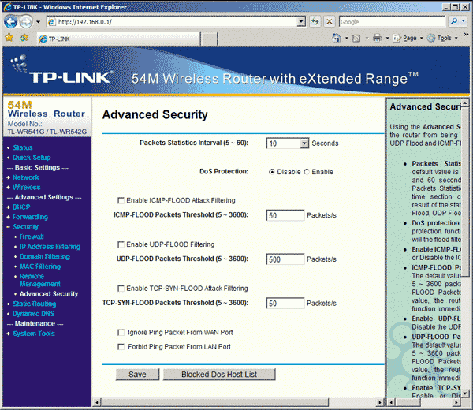Screen dimensions: 473x410
Task: Open the Home button dropdown arrow
Action: (x=346, y=39)
